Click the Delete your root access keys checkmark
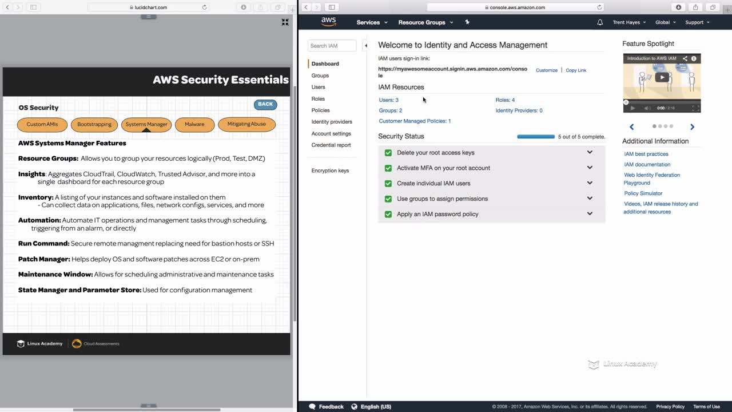 pos(388,153)
